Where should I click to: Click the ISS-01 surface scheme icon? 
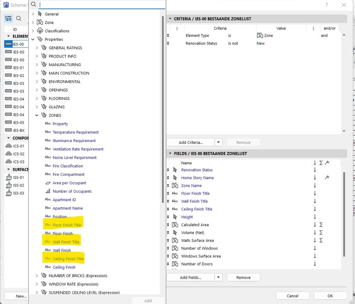[x=9, y=177]
